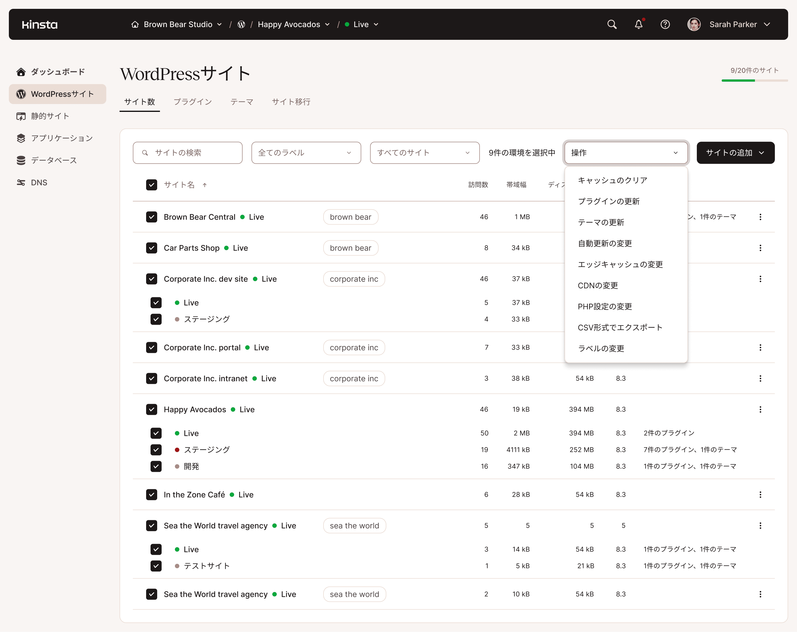Open the three-dot menu for Brown Bear Central
Viewport: 797px width, 632px height.
point(760,217)
